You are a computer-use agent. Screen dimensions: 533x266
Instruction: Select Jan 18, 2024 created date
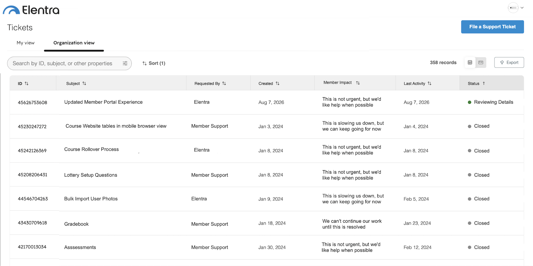pos(272,223)
